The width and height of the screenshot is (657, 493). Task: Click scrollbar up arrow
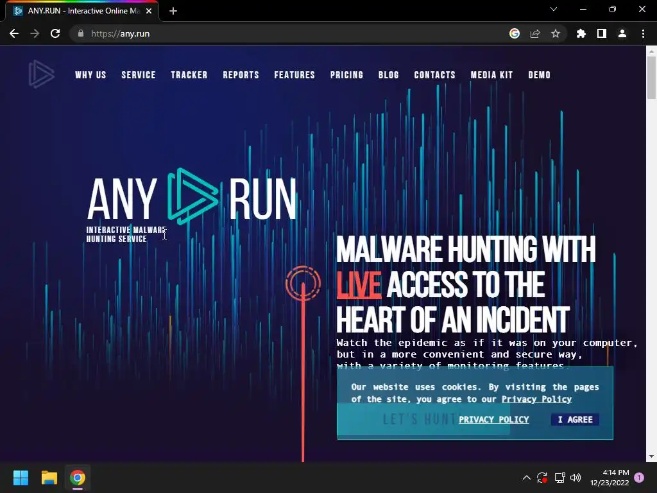click(651, 51)
